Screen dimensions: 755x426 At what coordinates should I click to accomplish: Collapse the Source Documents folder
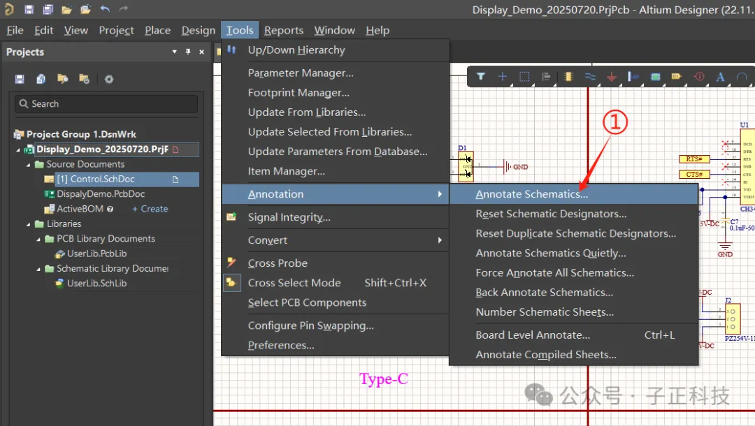[29, 164]
